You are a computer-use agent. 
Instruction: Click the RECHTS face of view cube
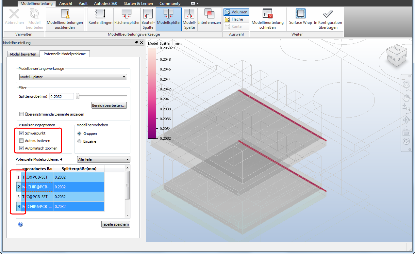[402, 58]
